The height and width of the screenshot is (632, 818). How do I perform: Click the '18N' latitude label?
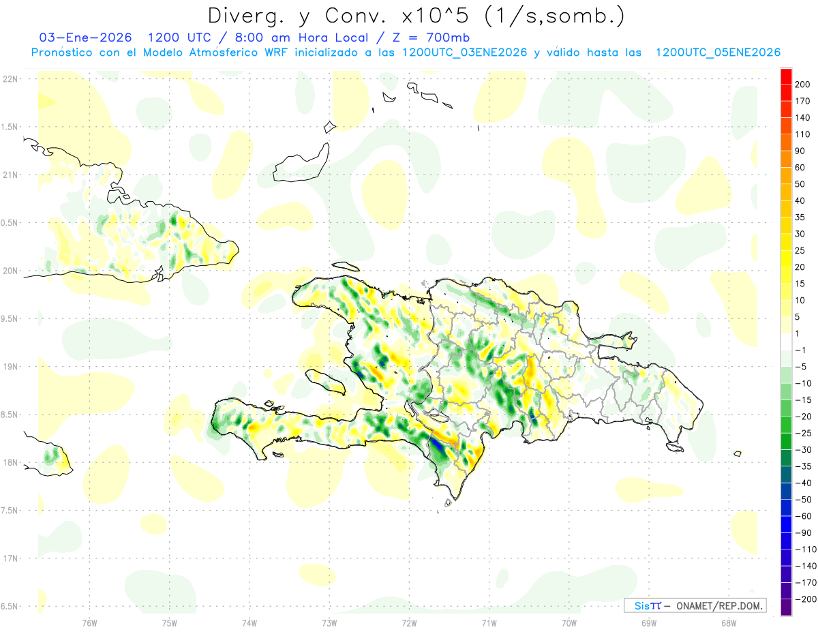(x=10, y=462)
